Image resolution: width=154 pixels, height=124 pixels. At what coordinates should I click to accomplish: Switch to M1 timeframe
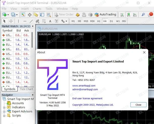click(x=73, y=21)
